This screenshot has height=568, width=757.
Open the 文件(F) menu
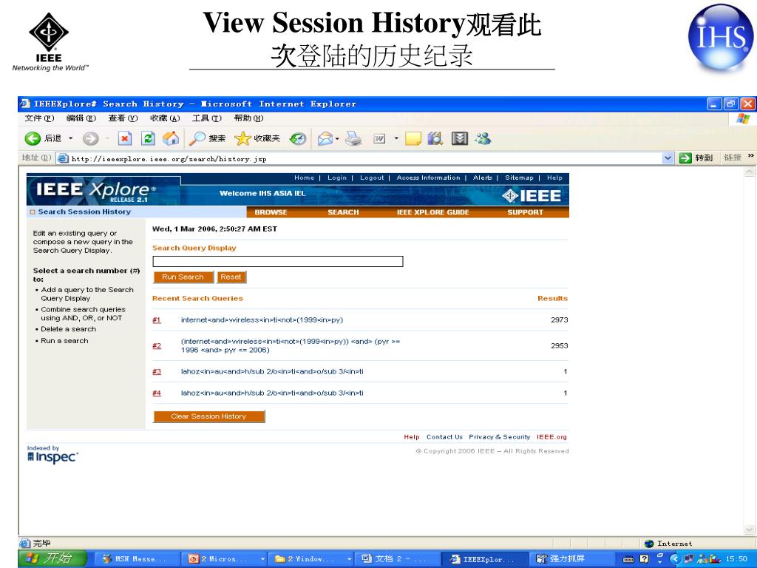(39, 118)
